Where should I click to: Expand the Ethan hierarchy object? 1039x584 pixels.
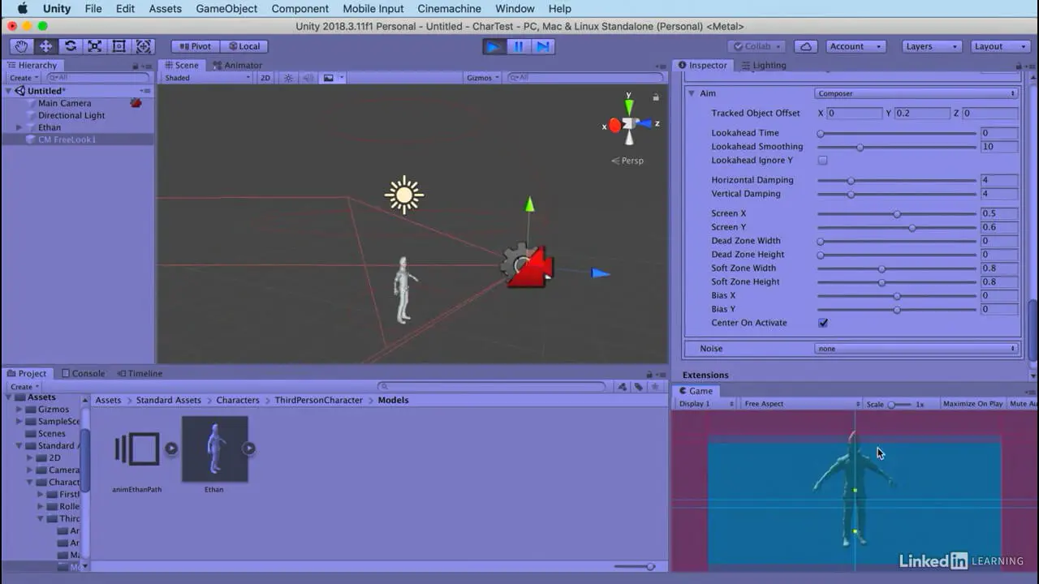click(19, 127)
